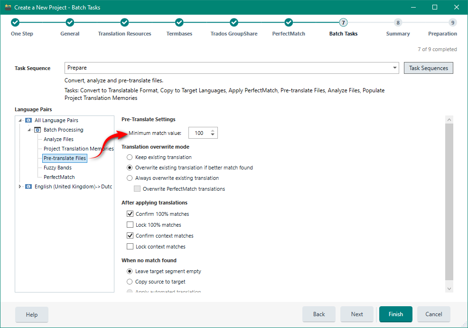Click the PerfectMatch step checkmark icon
The width and height of the screenshot is (468, 328).
(x=288, y=22)
